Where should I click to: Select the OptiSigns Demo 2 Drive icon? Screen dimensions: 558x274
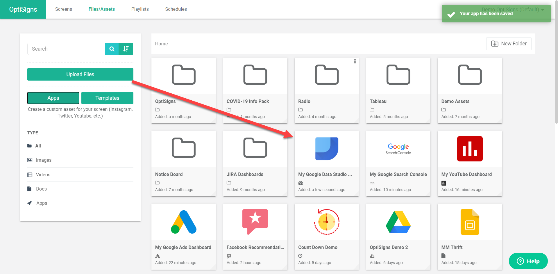(x=398, y=222)
